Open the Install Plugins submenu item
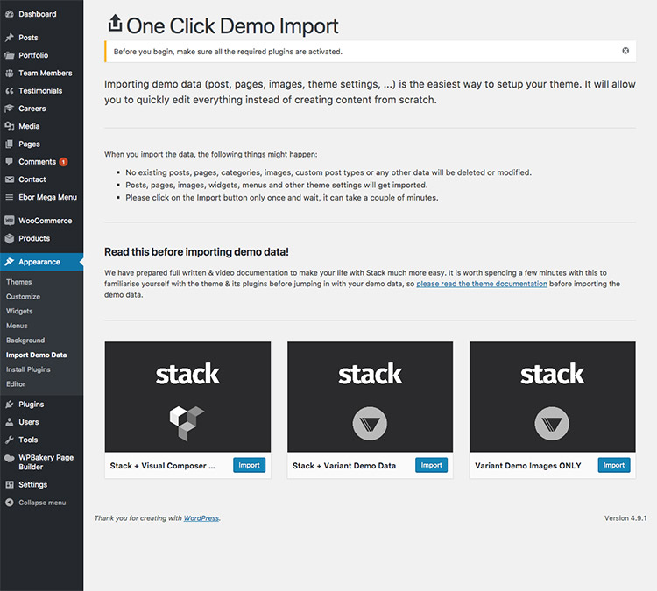657x591 pixels. [x=28, y=369]
